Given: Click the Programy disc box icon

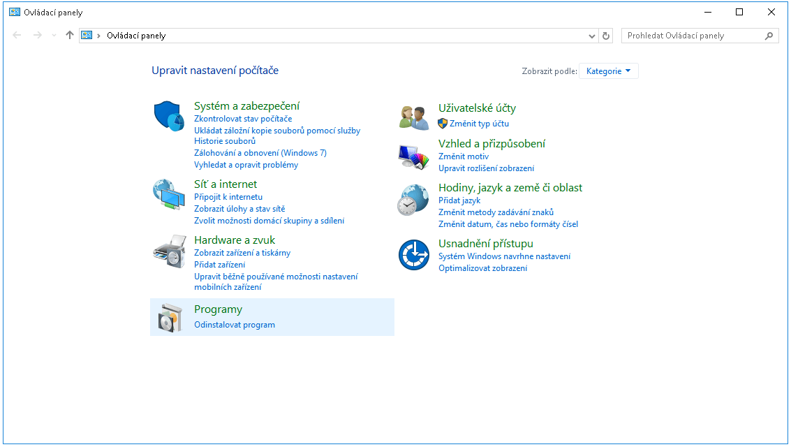Looking at the screenshot, I should click(170, 318).
